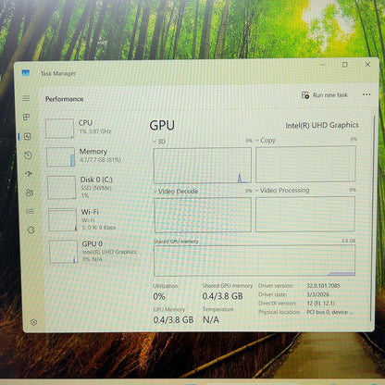The height and width of the screenshot is (385, 385).
Task: Click the Shared GPU memory graph
Action: point(255,261)
